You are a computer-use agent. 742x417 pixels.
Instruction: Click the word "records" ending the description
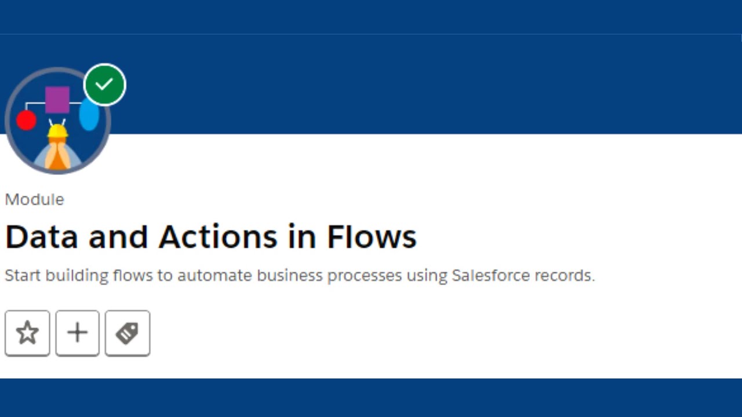564,275
